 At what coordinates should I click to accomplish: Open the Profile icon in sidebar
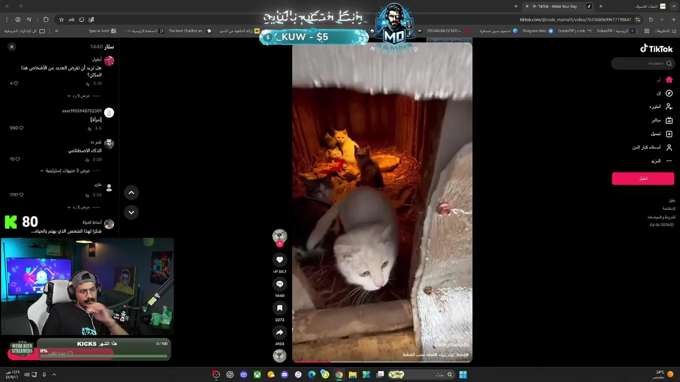669,147
